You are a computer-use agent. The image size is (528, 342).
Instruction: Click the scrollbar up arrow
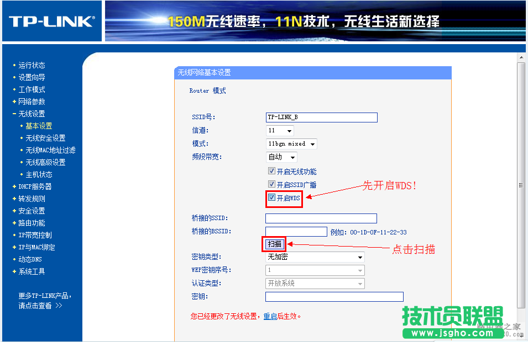click(521, 57)
